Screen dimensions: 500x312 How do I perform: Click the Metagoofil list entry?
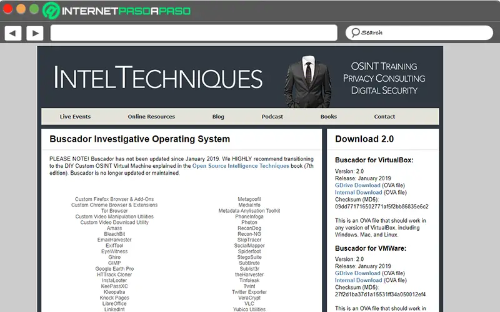click(x=249, y=199)
